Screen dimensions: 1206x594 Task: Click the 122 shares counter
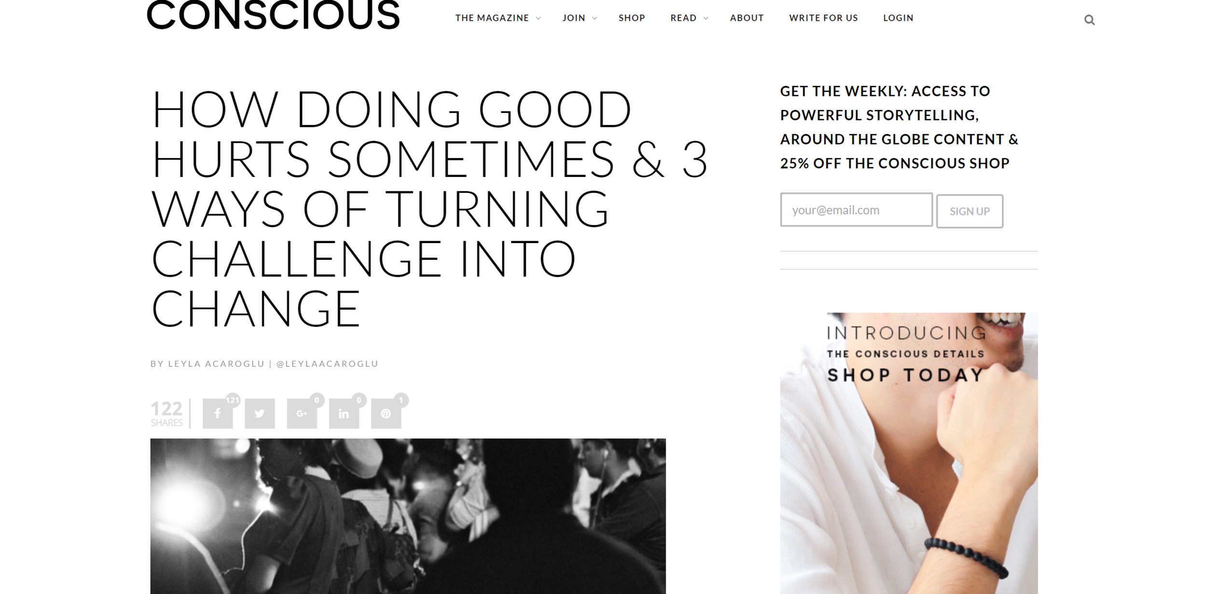(x=166, y=413)
